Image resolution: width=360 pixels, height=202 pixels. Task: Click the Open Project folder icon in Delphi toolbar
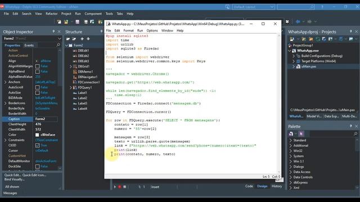click(66, 22)
